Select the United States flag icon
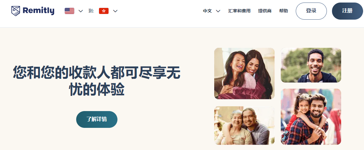 69,11
